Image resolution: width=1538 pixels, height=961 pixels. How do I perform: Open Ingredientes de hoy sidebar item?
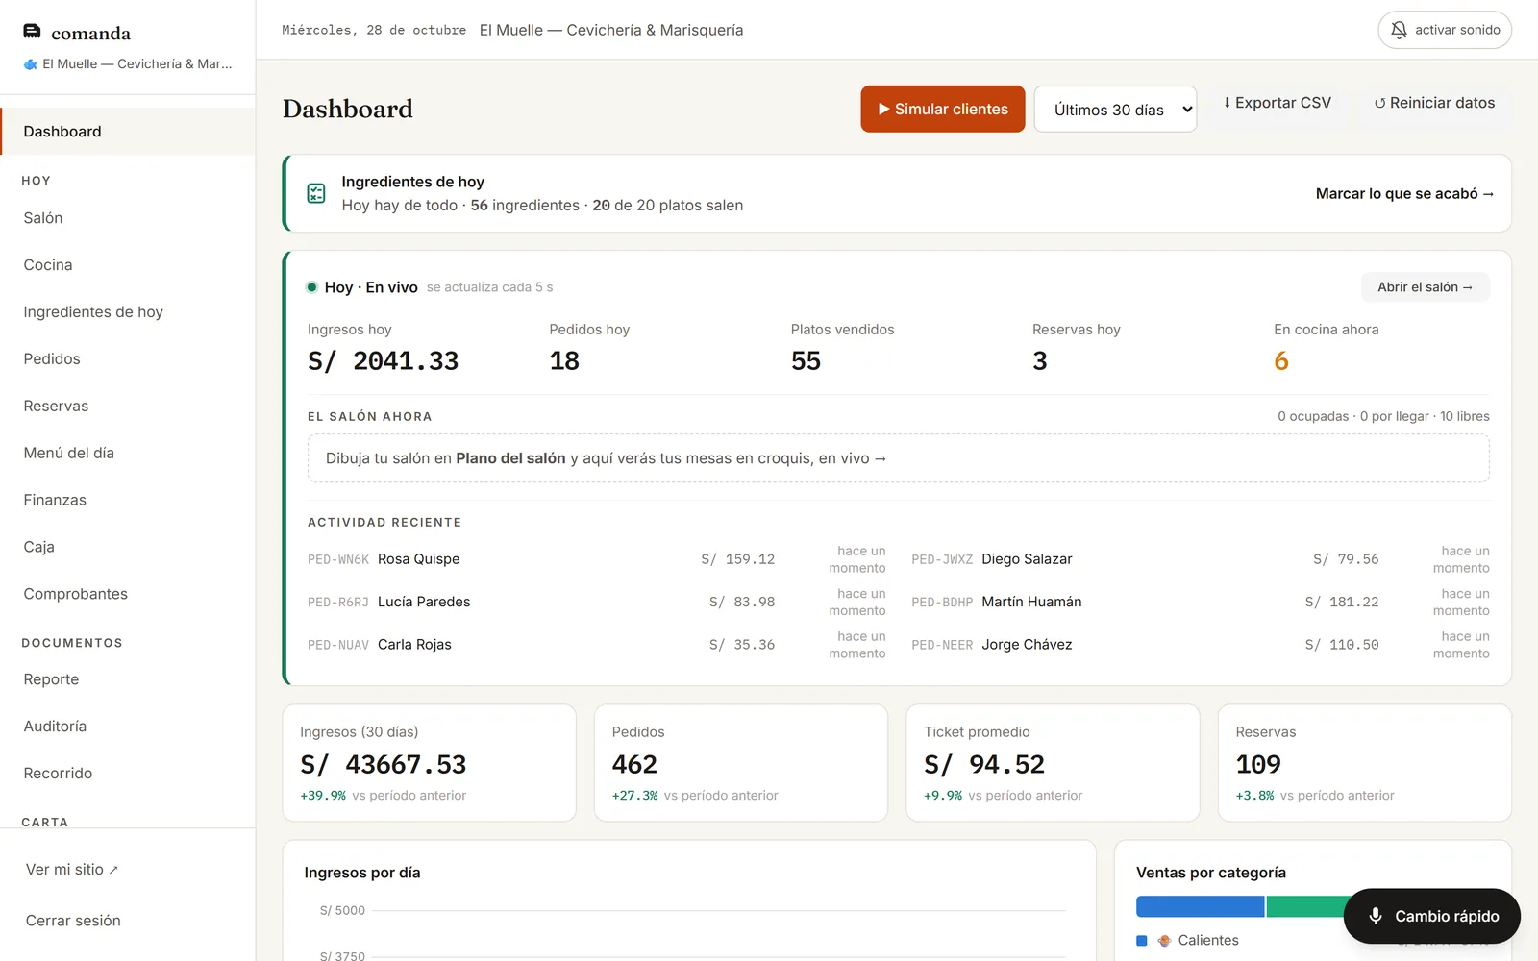pyautogui.click(x=128, y=312)
